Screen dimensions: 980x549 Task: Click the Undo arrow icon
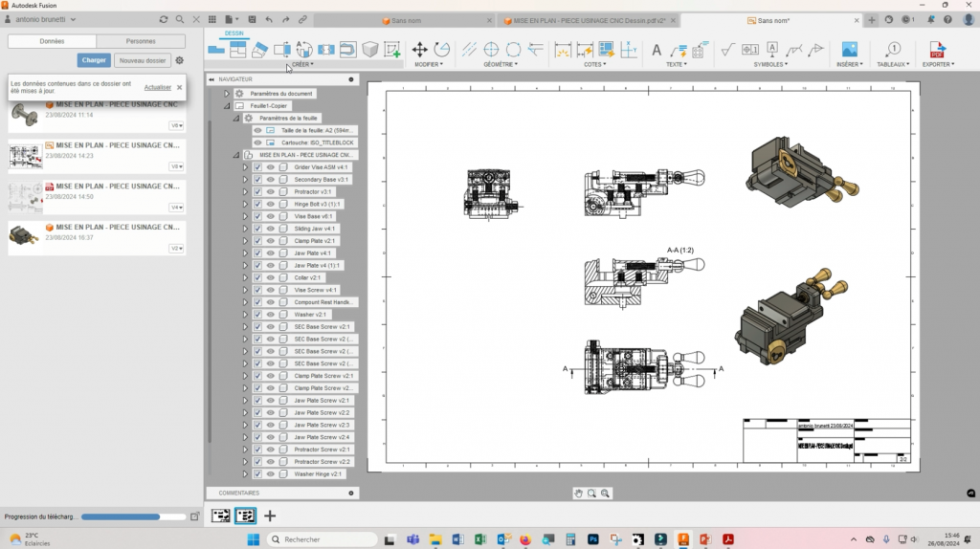point(269,19)
